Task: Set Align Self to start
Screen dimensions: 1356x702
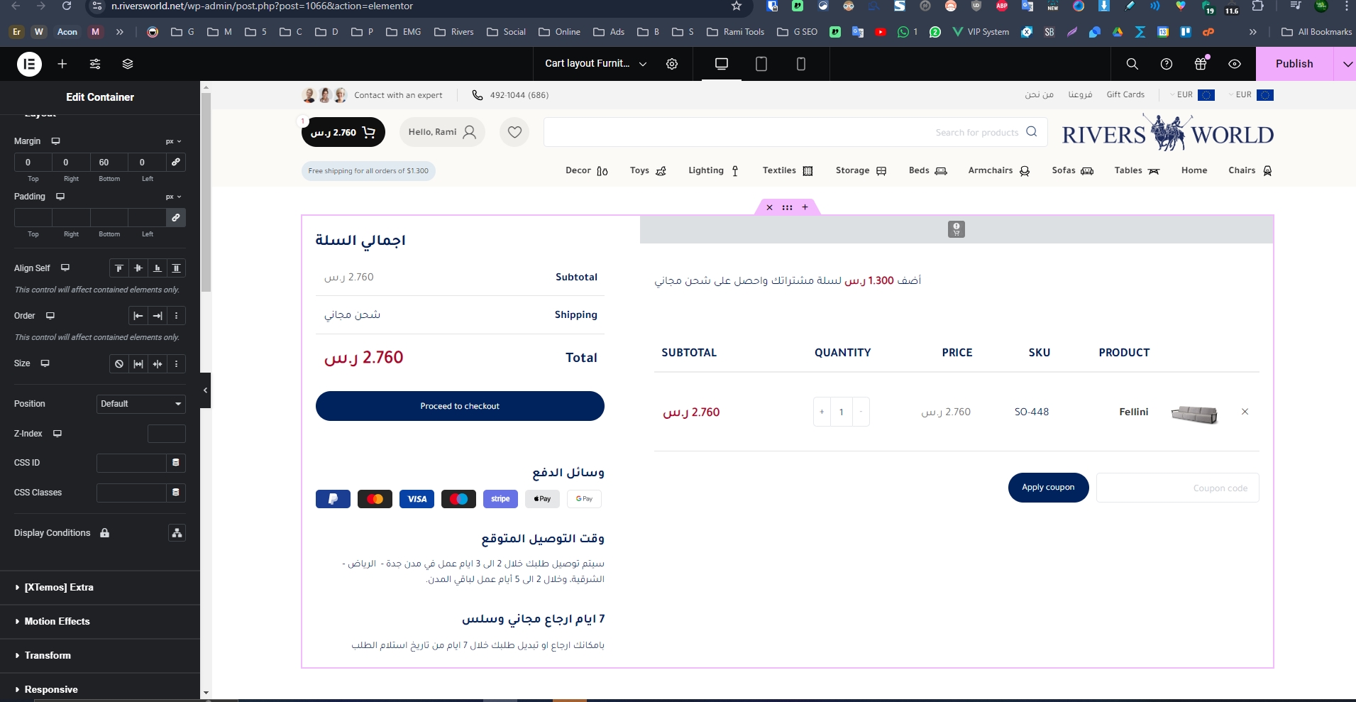Action: [119, 268]
